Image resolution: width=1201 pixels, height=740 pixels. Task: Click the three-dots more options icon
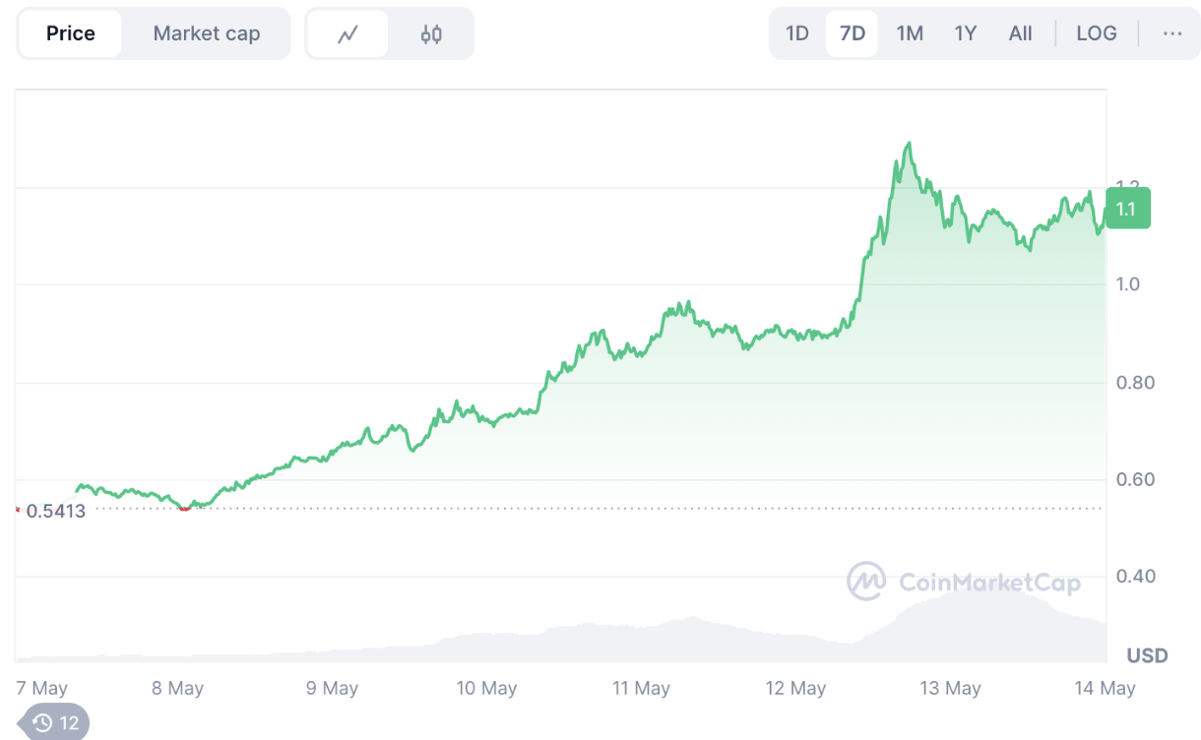1171,33
